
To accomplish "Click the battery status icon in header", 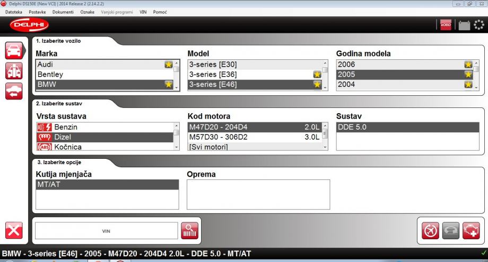I will pos(464,25).
